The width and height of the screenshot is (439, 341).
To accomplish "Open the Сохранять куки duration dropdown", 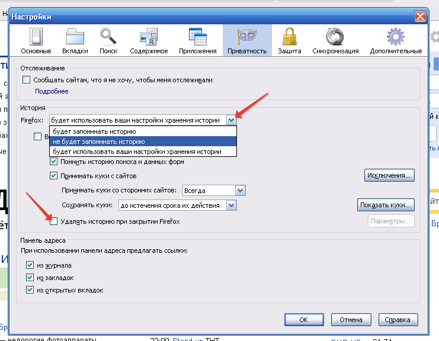I will coord(232,205).
